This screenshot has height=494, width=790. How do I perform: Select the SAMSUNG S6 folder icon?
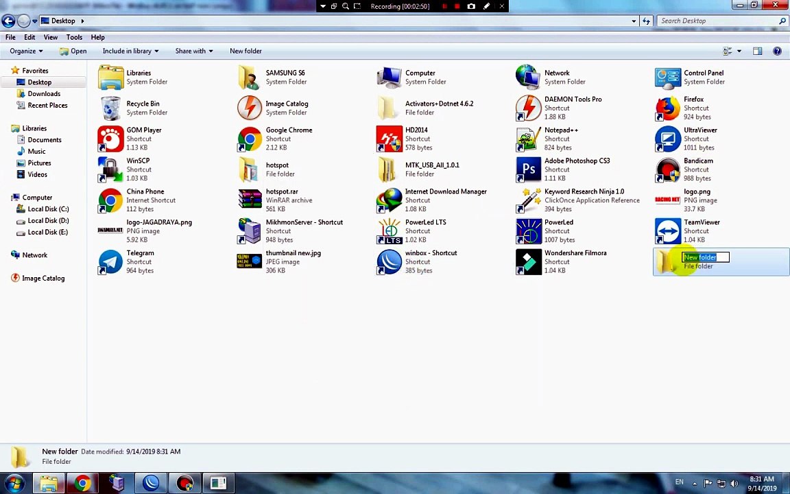click(x=250, y=77)
